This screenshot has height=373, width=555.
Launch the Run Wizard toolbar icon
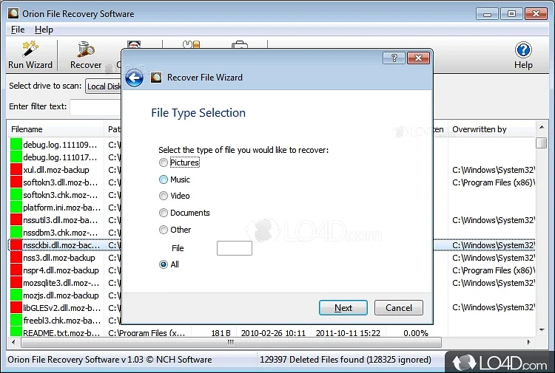pyautogui.click(x=30, y=55)
